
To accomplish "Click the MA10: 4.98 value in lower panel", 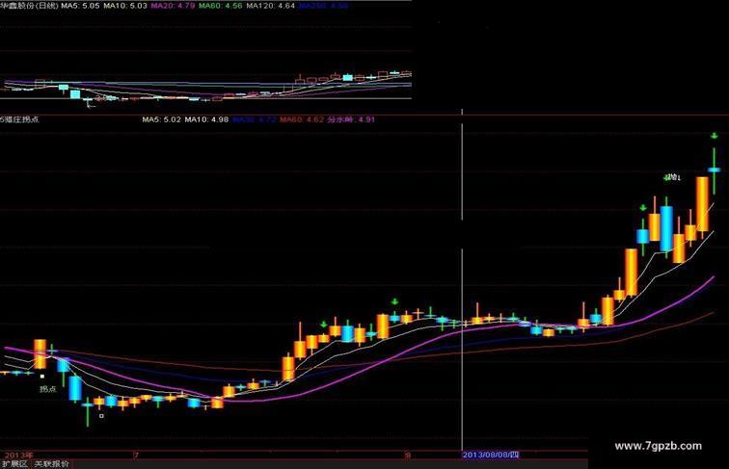I will pos(206,119).
